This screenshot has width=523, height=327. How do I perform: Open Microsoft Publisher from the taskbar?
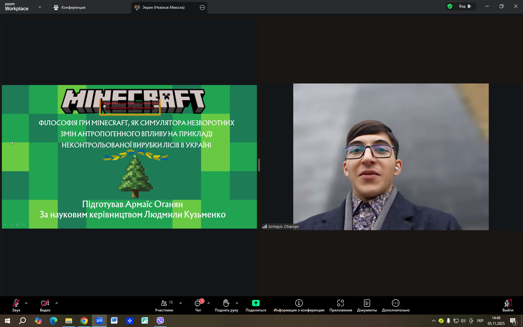[145, 321]
